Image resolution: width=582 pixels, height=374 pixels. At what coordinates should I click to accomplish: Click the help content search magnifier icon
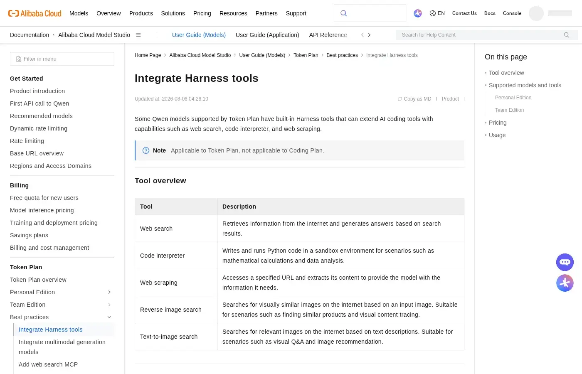click(567, 35)
